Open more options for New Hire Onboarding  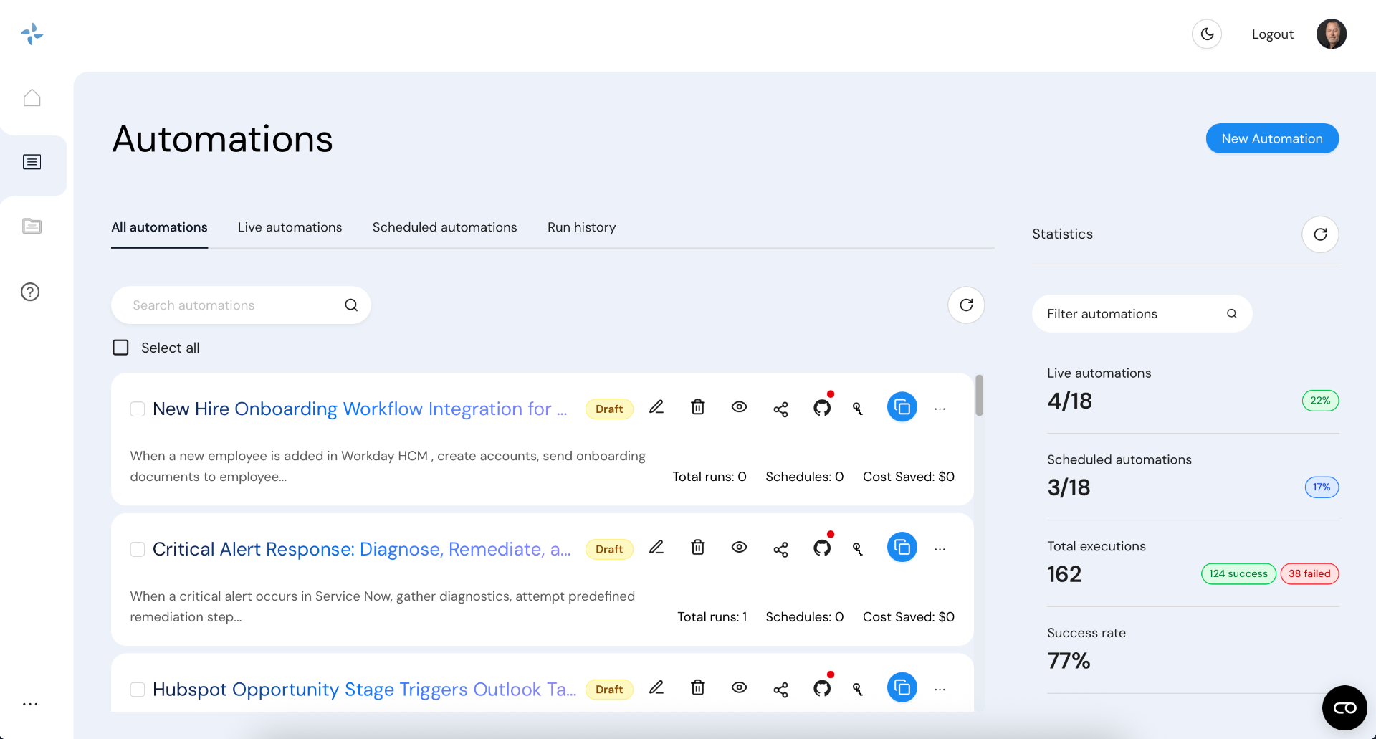click(x=940, y=409)
